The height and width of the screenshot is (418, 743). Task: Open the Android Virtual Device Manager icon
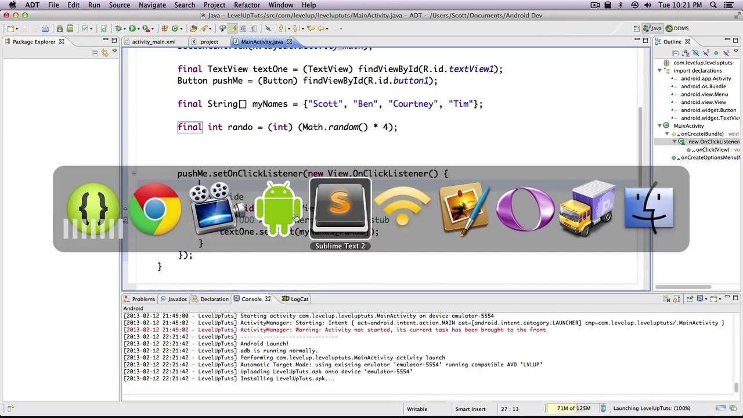point(70,28)
